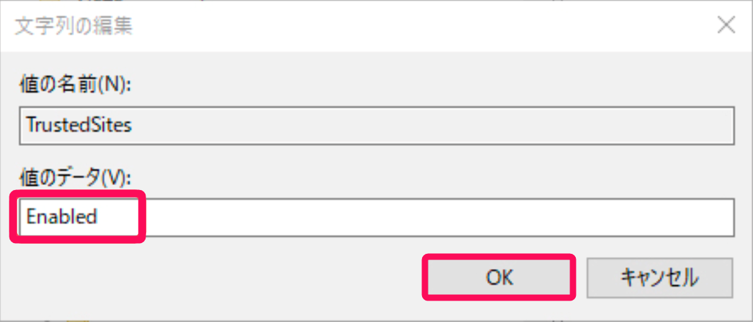
Task: Click the 値の名前(N): label
Action: tap(75, 86)
